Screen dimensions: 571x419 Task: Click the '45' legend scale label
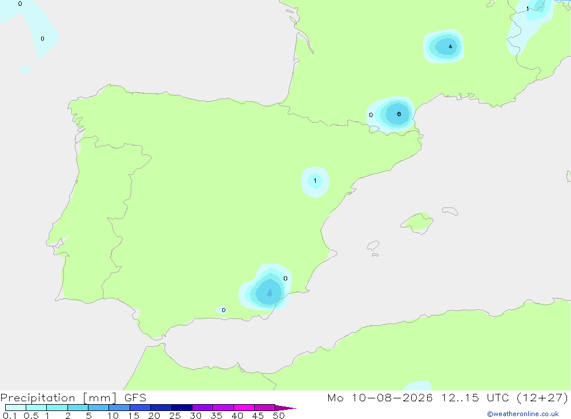click(258, 416)
